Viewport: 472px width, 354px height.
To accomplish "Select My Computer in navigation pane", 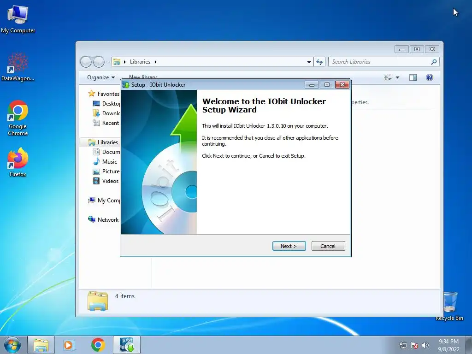I will [104, 201].
